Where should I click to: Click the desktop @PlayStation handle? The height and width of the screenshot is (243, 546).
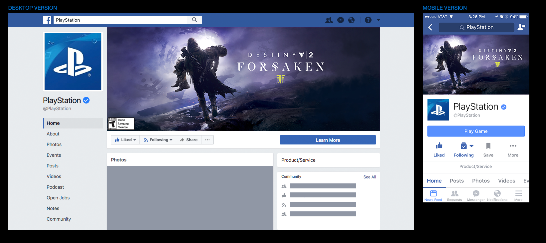[x=57, y=109]
